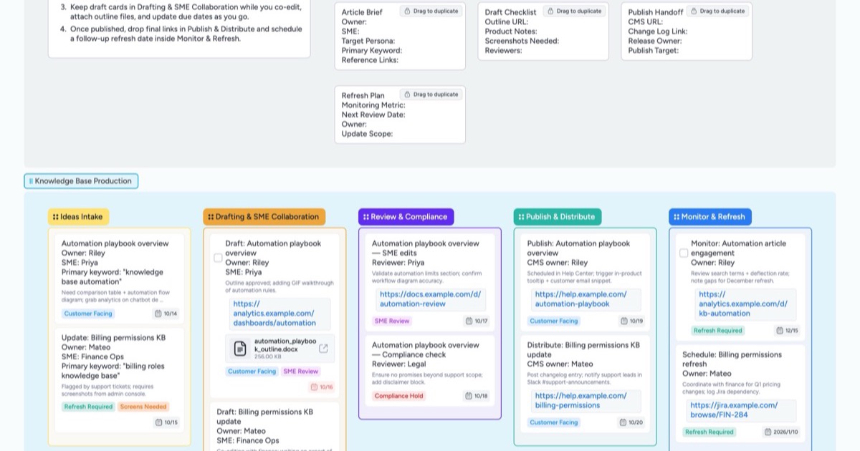The image size is (860, 451).
Task: Click the Ideas Intake column drag handle icon
Action: pyautogui.click(x=55, y=217)
